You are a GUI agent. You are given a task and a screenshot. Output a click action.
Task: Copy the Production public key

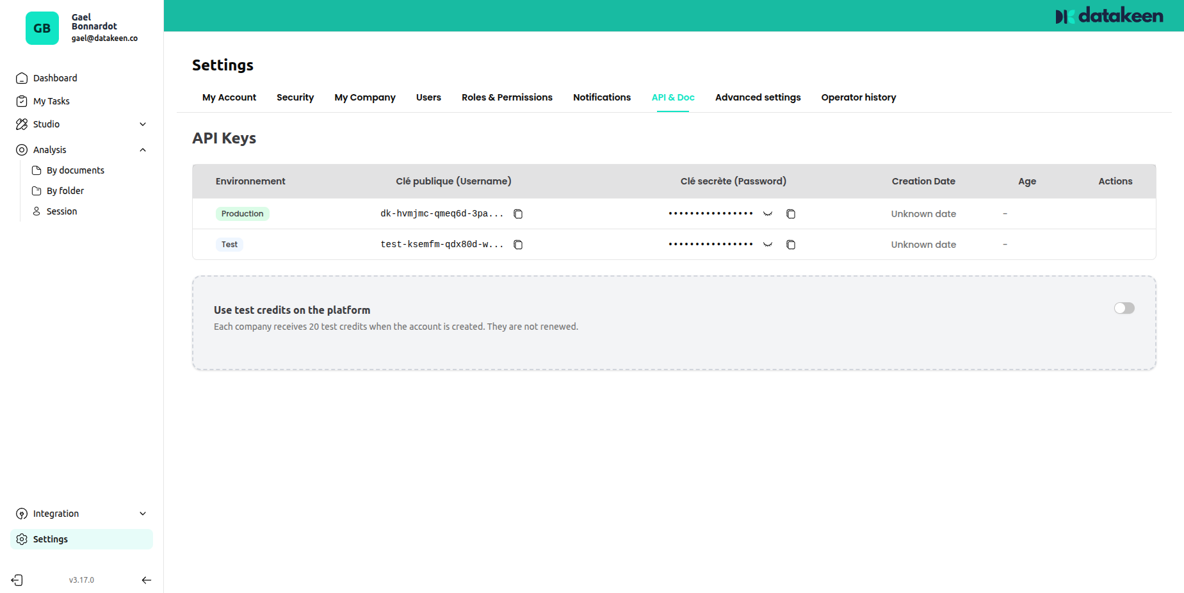click(x=518, y=213)
